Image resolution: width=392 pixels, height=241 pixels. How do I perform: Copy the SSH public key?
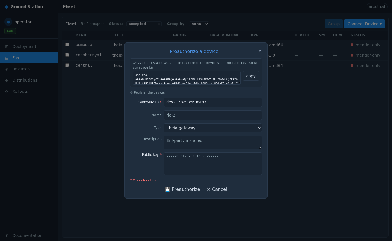click(251, 76)
